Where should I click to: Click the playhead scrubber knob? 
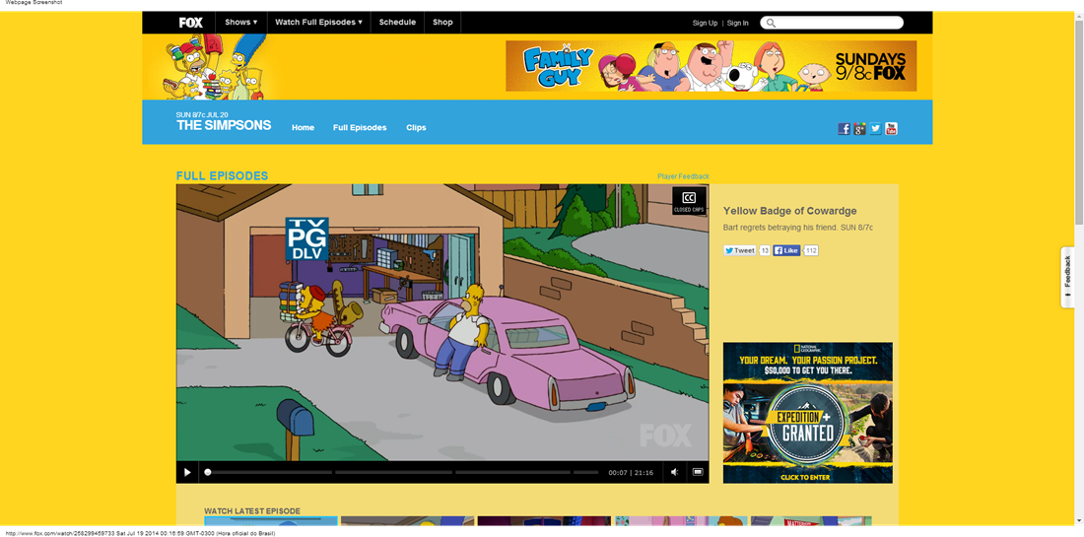(207, 473)
